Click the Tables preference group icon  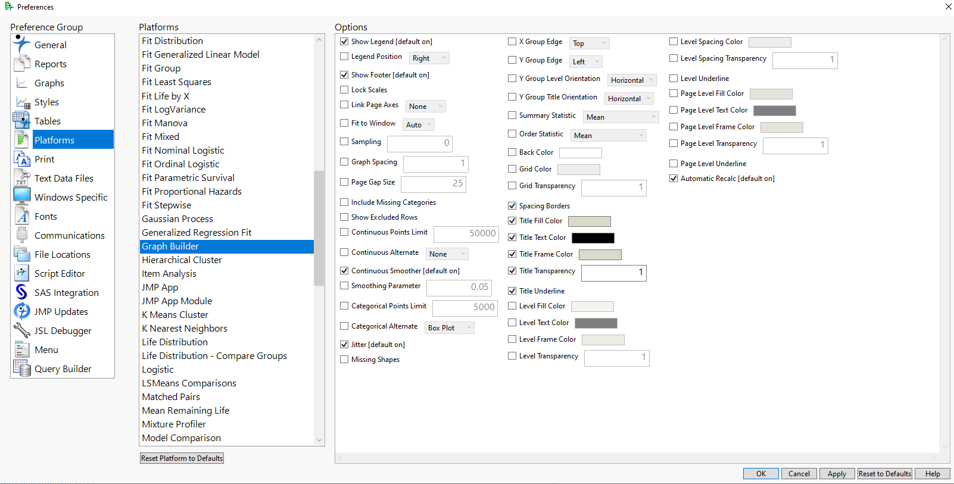tap(22, 121)
